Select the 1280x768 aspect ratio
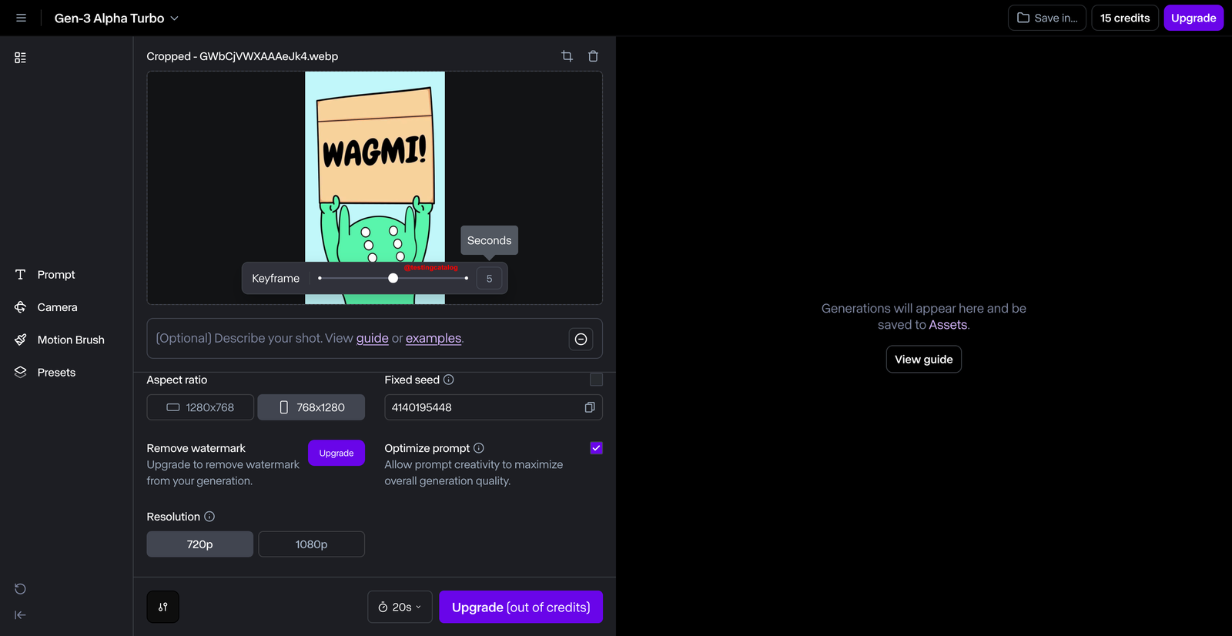This screenshot has height=636, width=1232. pos(200,407)
